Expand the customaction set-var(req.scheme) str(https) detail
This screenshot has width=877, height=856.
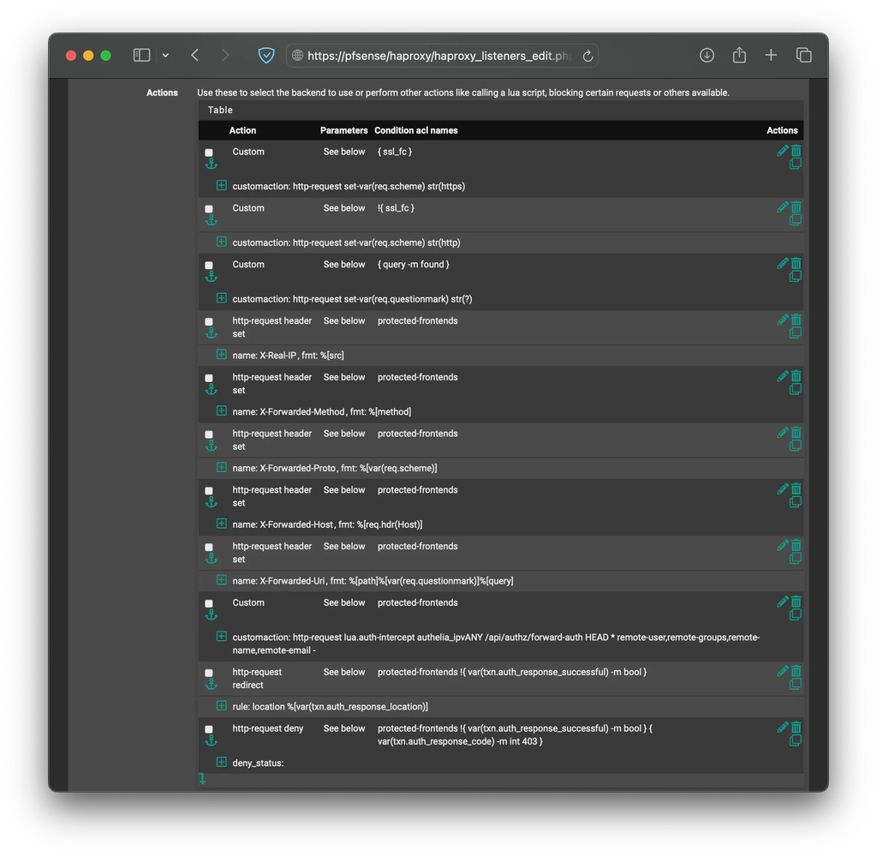tap(221, 185)
